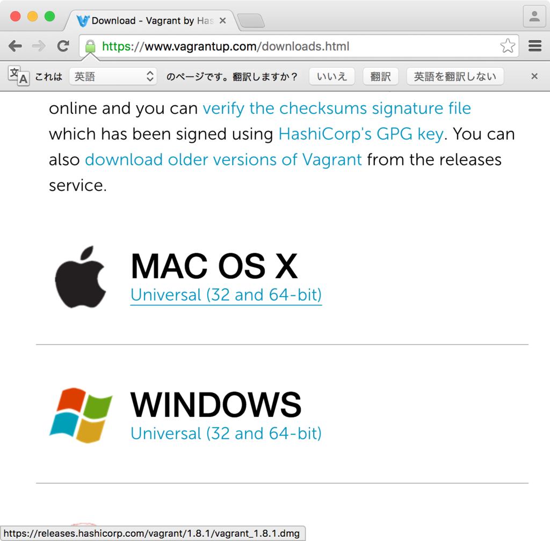Open the browser profile avatar icon
This screenshot has width=550, height=541.
(534, 17)
